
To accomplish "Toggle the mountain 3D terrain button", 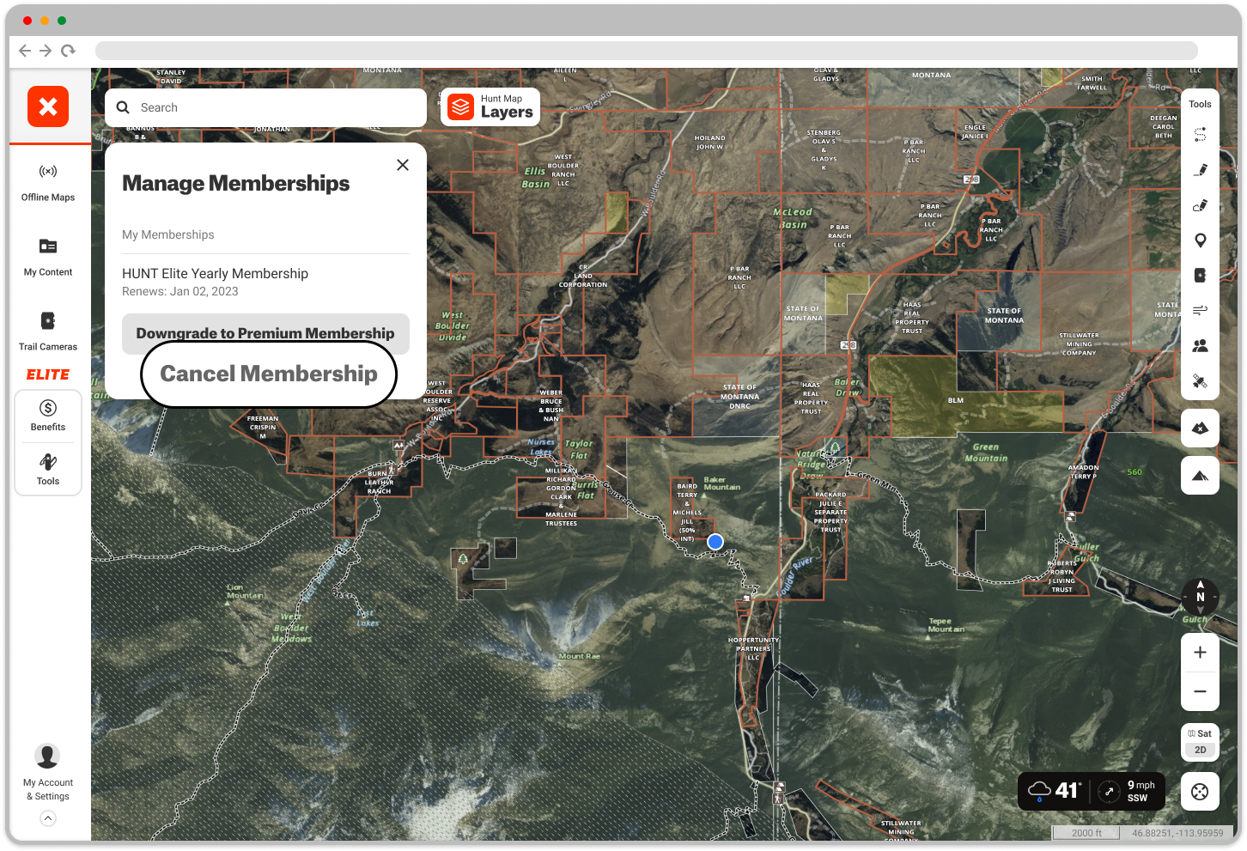I will 1201,476.
